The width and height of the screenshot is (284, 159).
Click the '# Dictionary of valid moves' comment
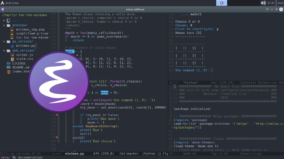tap(90, 48)
